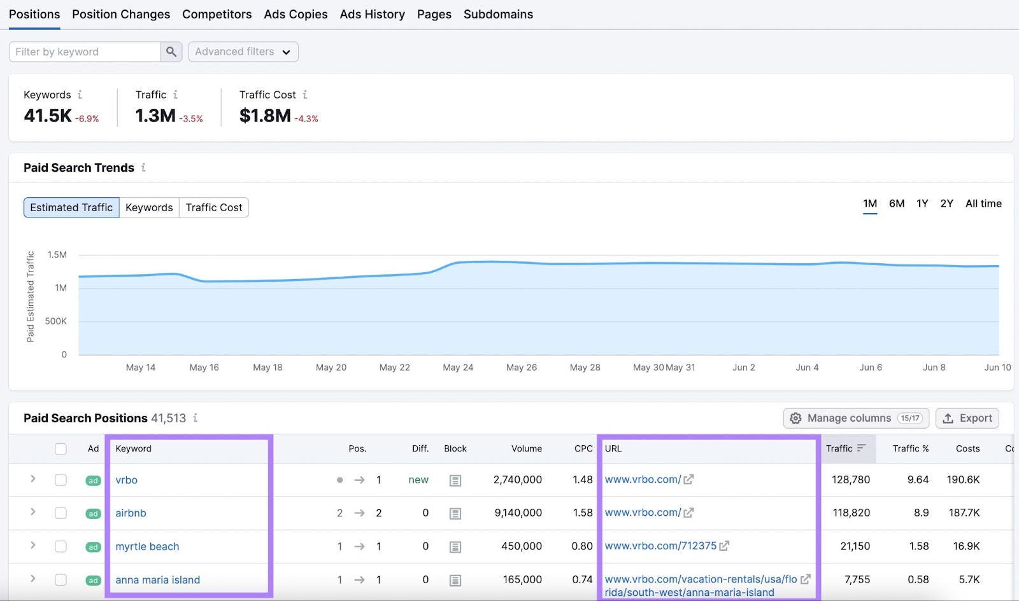Switch chart to Traffic Cost view
Viewport: 1019px width, 601px height.
click(214, 207)
